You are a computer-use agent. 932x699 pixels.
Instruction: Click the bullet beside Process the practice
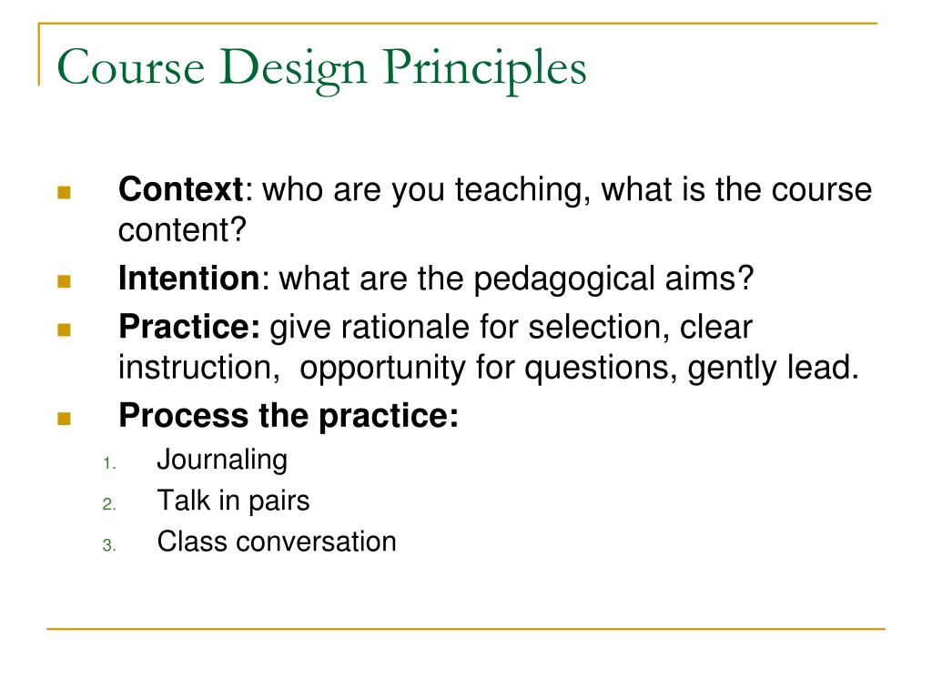[65, 419]
